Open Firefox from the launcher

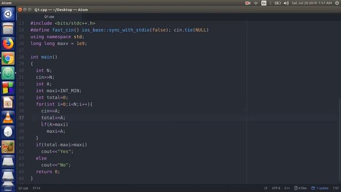[x=8, y=44]
